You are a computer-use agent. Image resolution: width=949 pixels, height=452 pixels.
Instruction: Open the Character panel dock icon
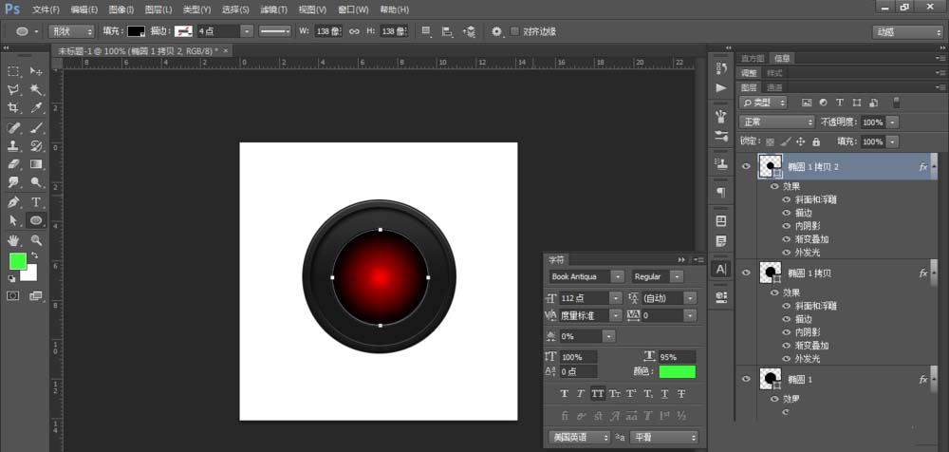[720, 269]
